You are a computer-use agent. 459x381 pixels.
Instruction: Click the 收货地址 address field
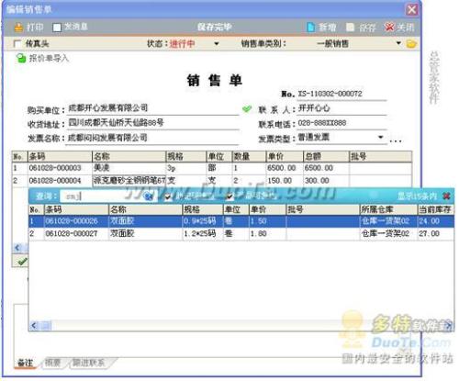(x=152, y=123)
